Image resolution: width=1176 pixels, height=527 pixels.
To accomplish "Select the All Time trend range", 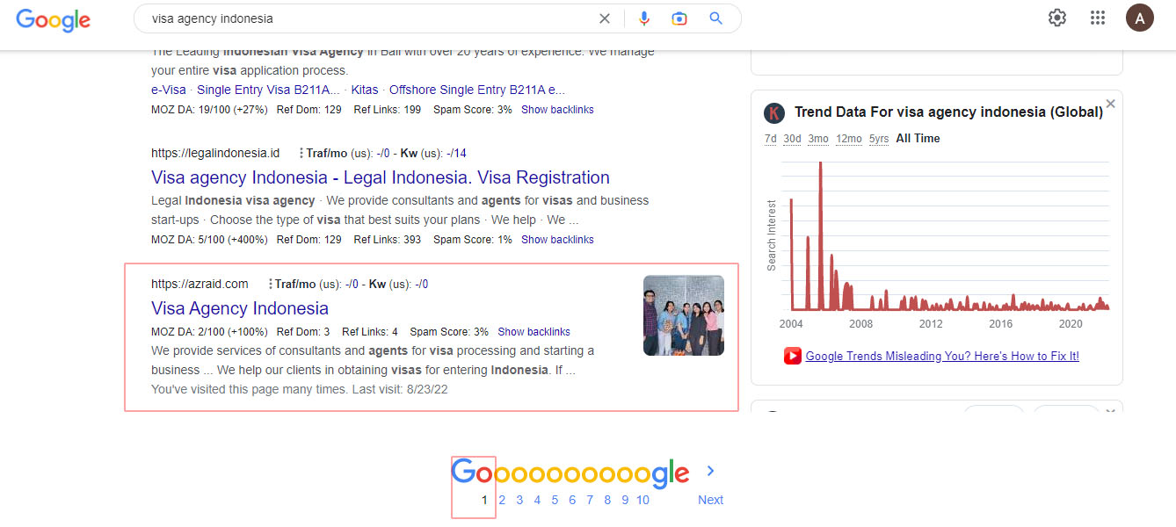I will [x=918, y=138].
